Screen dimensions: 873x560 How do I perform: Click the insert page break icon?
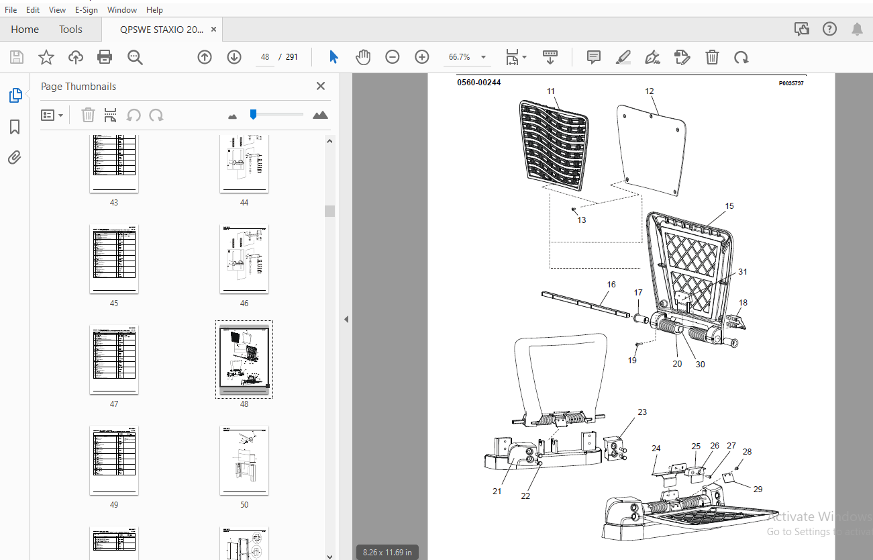pyautogui.click(x=111, y=115)
